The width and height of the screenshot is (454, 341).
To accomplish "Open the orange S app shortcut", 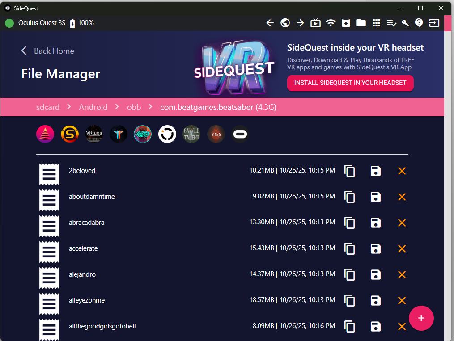I will pyautogui.click(x=70, y=134).
